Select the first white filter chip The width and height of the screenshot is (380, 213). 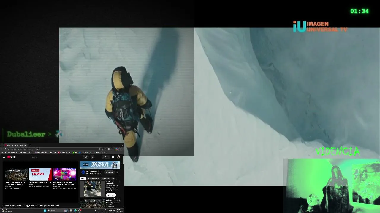pyautogui.click(x=83, y=178)
